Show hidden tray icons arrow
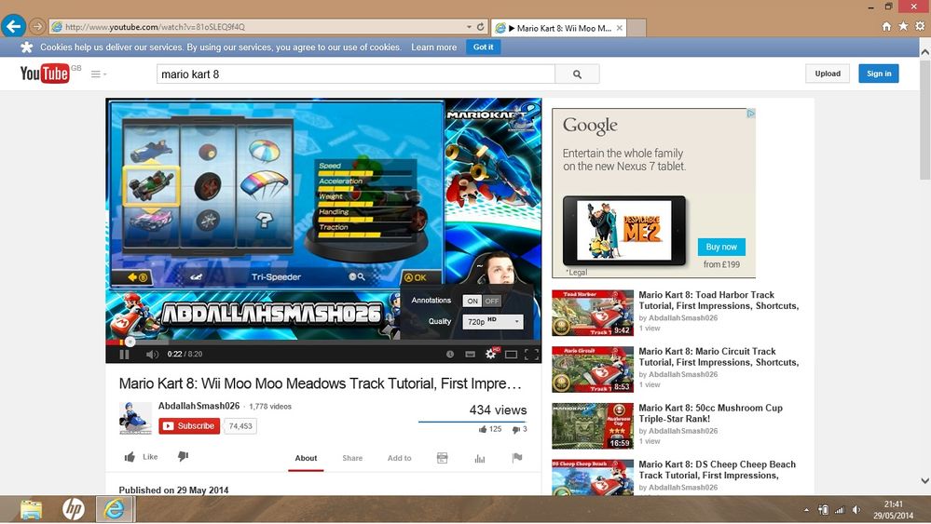Image resolution: width=931 pixels, height=524 pixels. (x=806, y=510)
